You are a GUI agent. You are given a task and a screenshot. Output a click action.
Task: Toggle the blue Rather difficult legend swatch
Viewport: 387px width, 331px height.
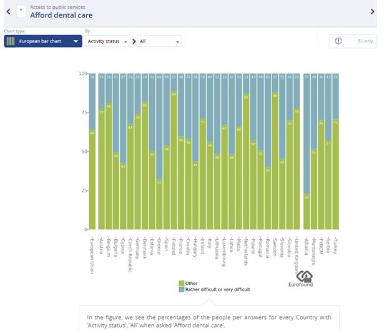[182, 289]
